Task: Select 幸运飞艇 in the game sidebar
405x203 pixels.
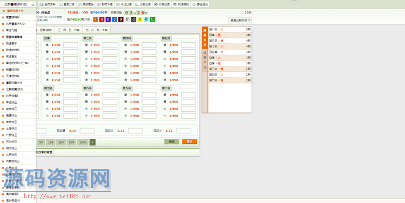Action: click(x=18, y=30)
